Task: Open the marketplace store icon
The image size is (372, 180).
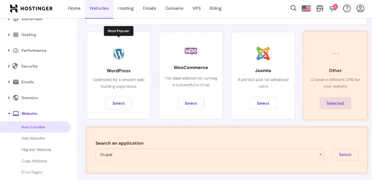Action: tap(320, 8)
